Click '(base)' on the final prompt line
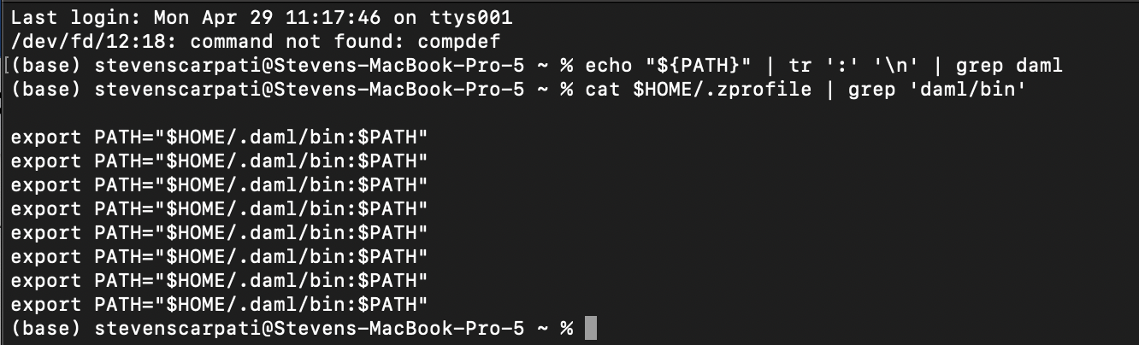 pos(46,328)
